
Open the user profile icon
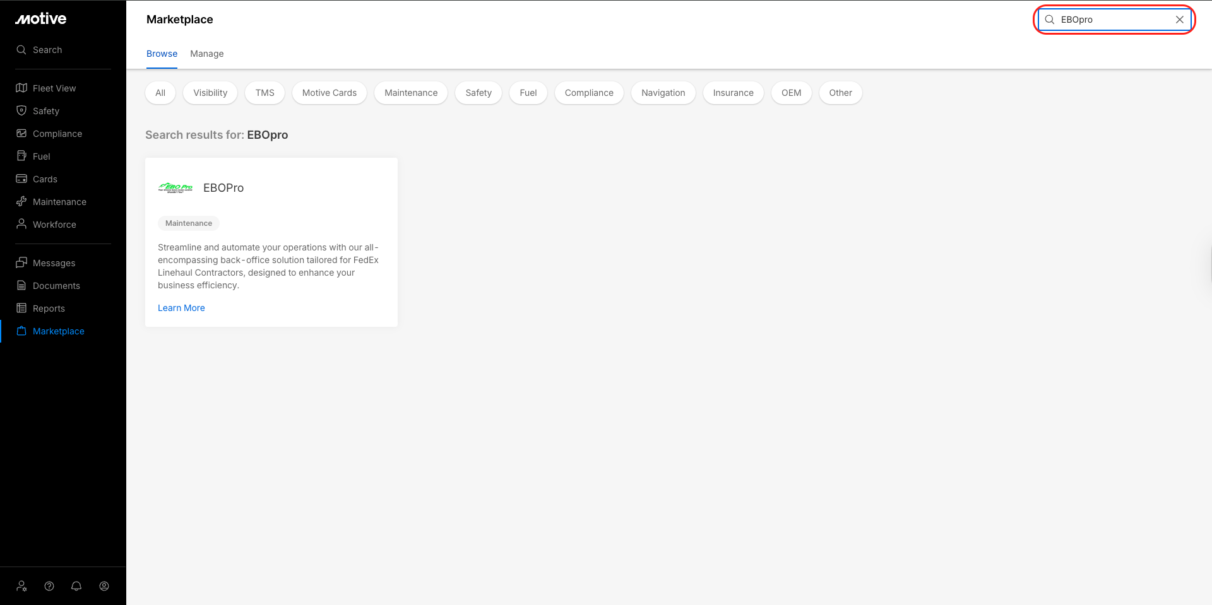104,586
